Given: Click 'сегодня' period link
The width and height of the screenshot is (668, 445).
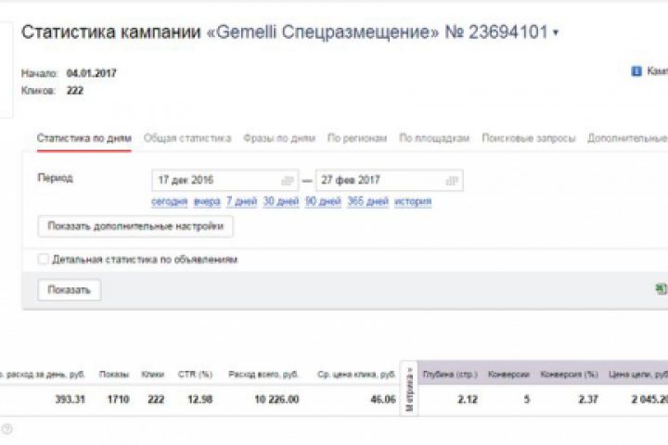Looking at the screenshot, I should [169, 201].
